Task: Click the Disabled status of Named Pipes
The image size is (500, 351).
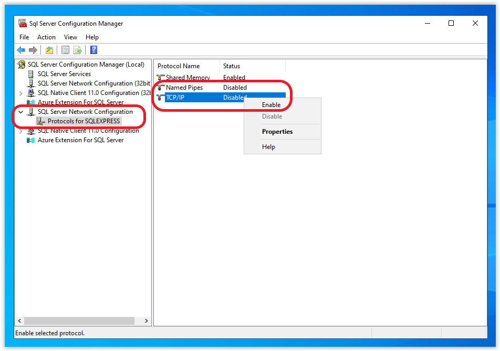Action: point(235,88)
